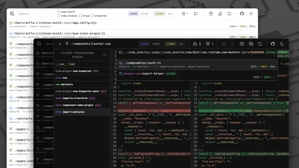Toggle the eye icon in Client Transform Stack
Image resolution: width=299 pixels, height=168 pixels.
click(x=105, y=55)
